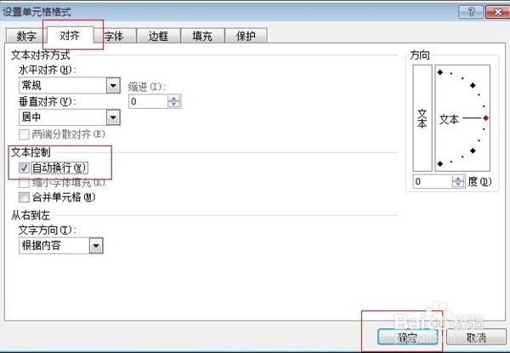Select vertical 文本 orientation box
The width and height of the screenshot is (510, 353).
422,118
